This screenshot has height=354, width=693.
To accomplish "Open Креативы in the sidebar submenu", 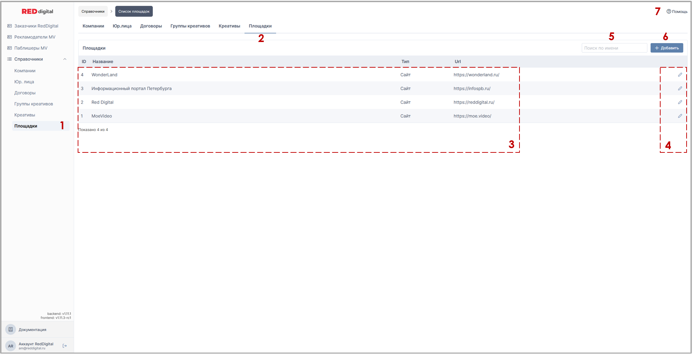I will [x=25, y=115].
